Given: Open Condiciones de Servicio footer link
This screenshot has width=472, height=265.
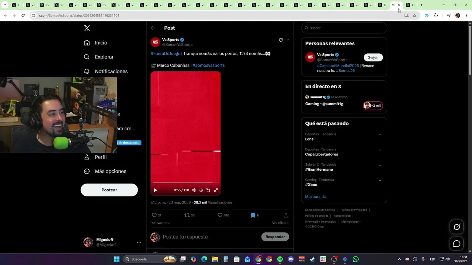Looking at the screenshot, I should coord(320,210).
